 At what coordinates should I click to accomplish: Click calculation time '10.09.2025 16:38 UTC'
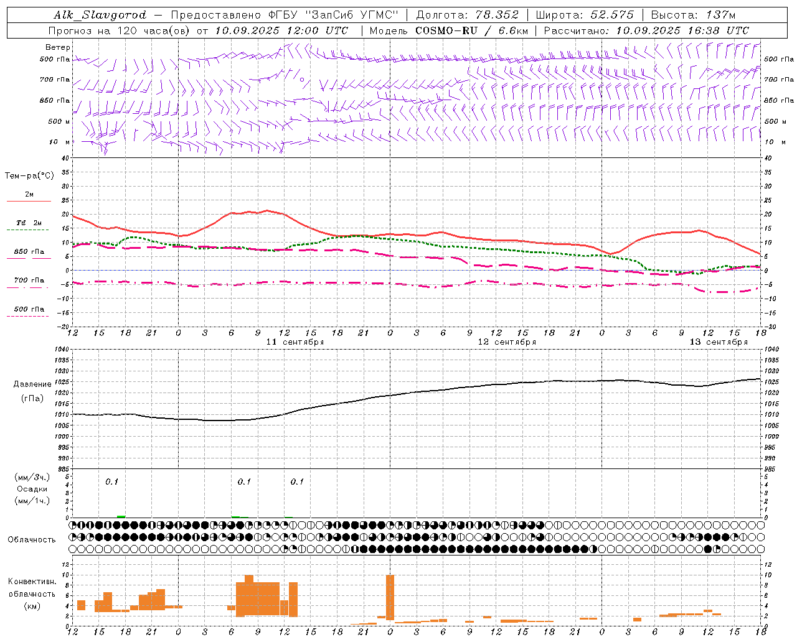(x=682, y=30)
